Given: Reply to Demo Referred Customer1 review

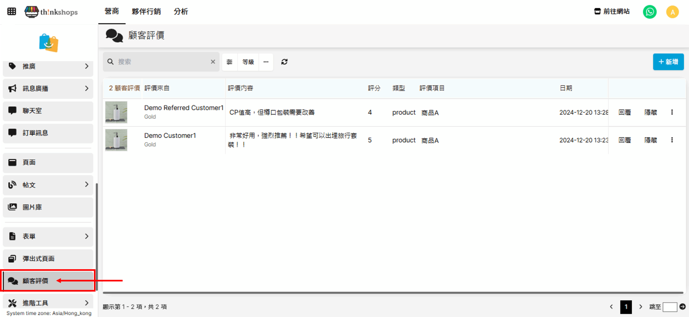Looking at the screenshot, I should [x=624, y=112].
